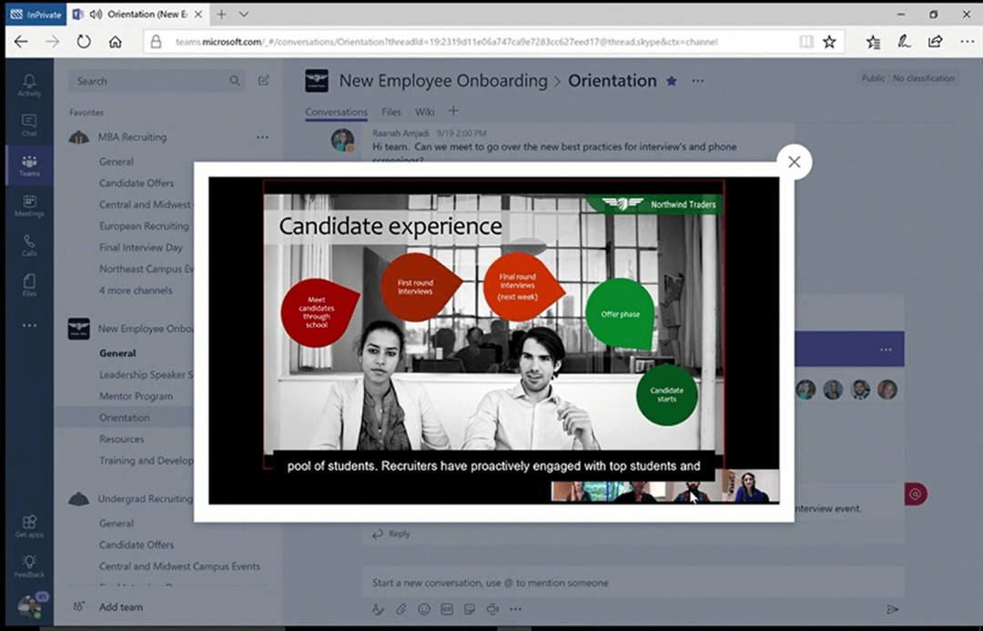This screenshot has width=983, height=631.
Task: Open Files in the left rail
Action: 29,285
